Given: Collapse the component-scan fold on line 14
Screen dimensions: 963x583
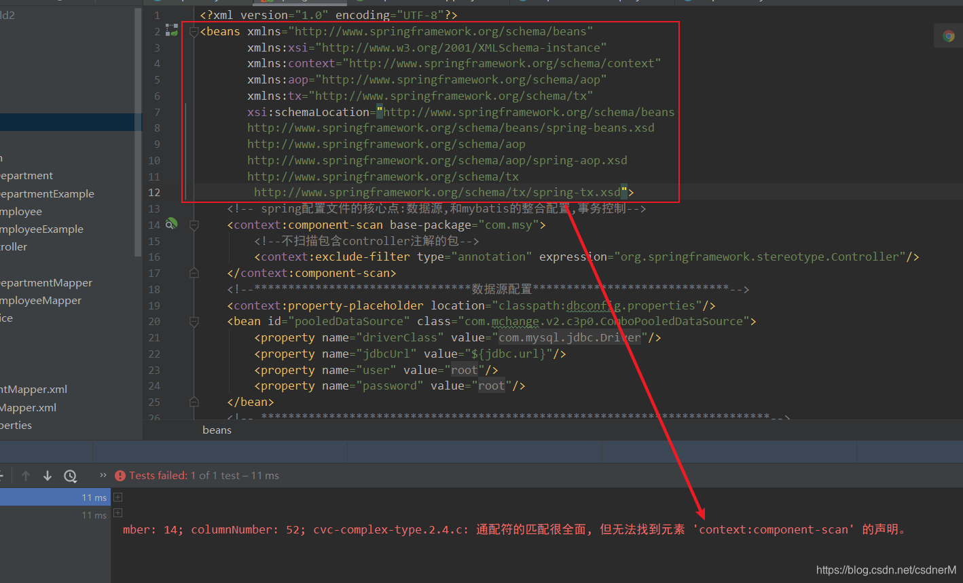Looking at the screenshot, I should (x=194, y=225).
